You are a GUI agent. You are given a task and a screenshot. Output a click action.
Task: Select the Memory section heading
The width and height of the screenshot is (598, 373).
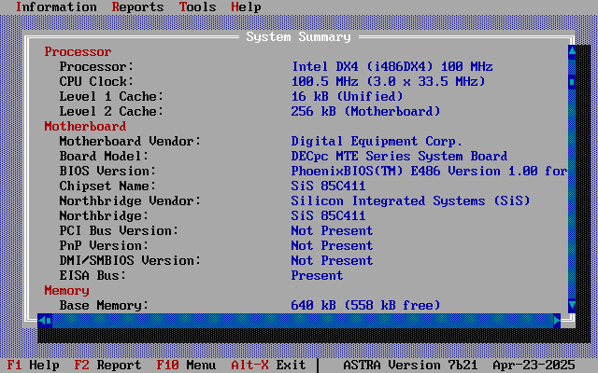(x=66, y=290)
